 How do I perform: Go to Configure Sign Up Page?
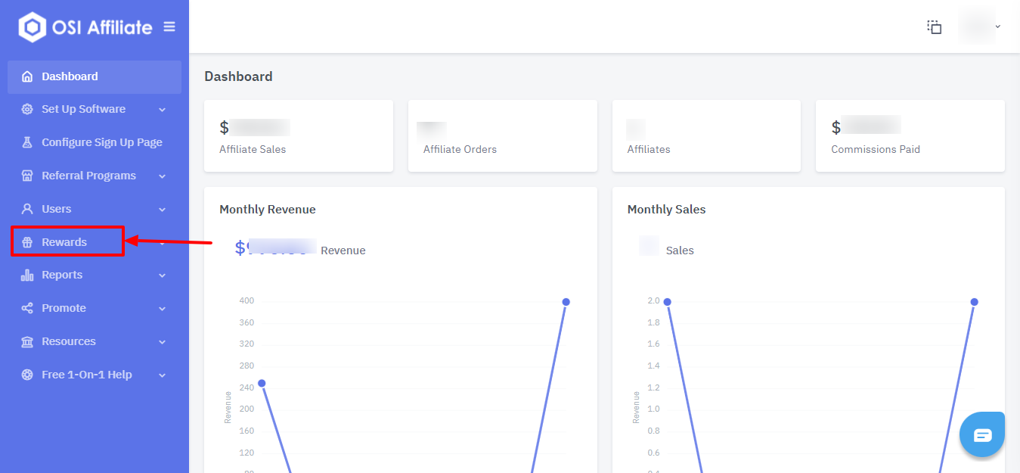click(95, 142)
